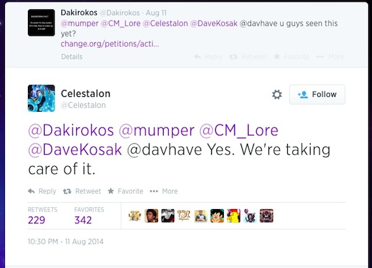372x268 pixels.
Task: View the 342 favorites list
Action: coord(83,220)
